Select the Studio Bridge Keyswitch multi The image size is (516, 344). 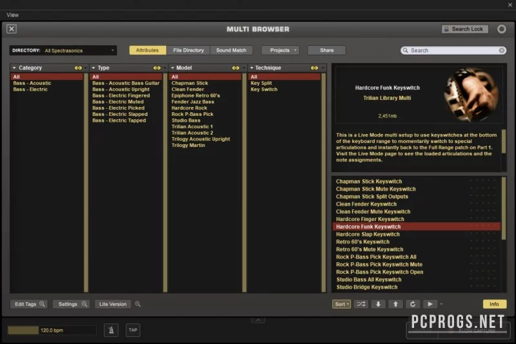click(x=416, y=287)
